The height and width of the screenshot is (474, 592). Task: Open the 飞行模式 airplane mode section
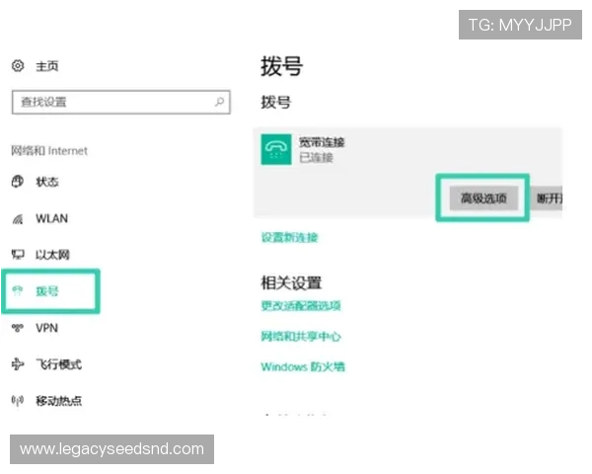point(58,364)
